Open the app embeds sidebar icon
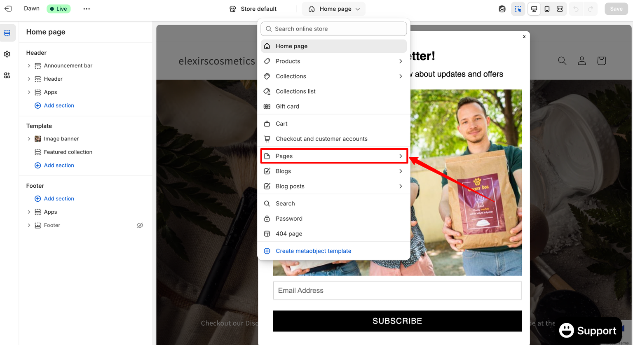Screen dimensions: 633x345 pyautogui.click(x=7, y=75)
